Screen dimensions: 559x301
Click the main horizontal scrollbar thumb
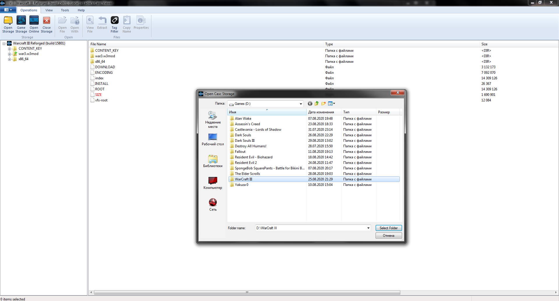pos(247,292)
